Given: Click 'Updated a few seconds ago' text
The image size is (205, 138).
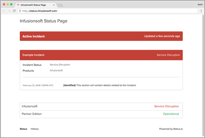Looking at the screenshot, I should (x=162, y=36).
